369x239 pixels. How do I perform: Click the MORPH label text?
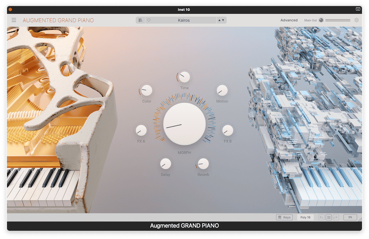(184, 153)
